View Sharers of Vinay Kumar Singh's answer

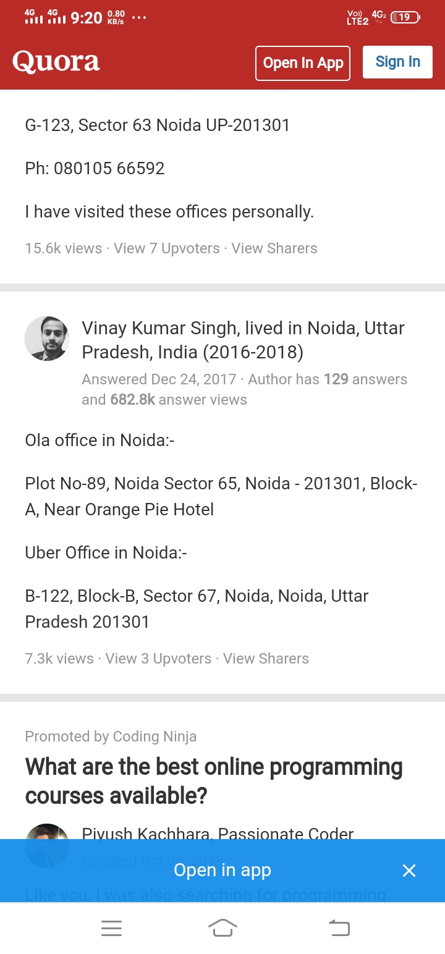(266, 659)
